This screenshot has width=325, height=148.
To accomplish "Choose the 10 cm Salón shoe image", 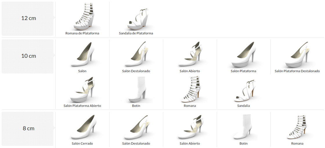I will (x=82, y=55).
